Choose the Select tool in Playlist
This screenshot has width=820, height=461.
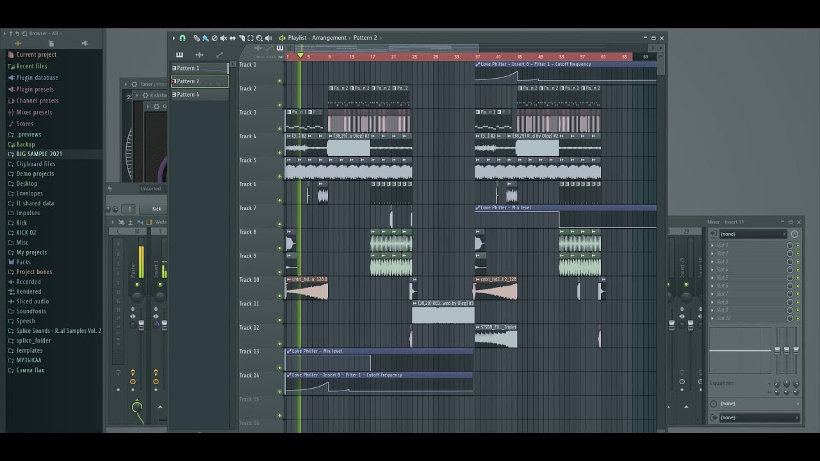pos(250,38)
